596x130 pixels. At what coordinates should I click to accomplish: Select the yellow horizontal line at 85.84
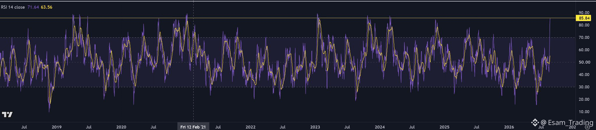[x=288, y=18]
